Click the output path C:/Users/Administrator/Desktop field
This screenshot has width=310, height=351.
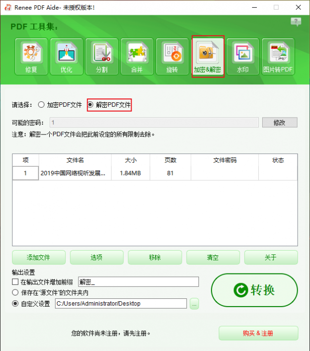pyautogui.click(x=121, y=304)
